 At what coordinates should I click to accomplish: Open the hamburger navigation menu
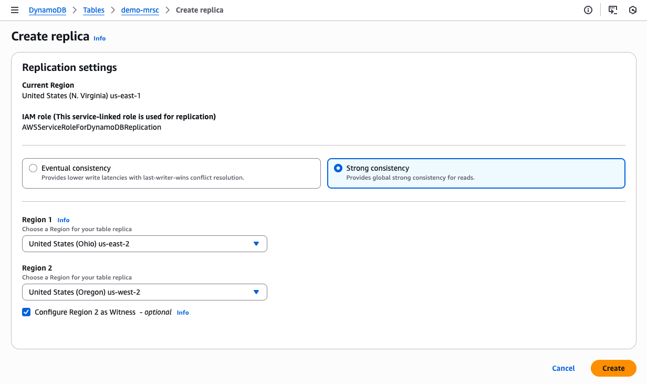[15, 10]
